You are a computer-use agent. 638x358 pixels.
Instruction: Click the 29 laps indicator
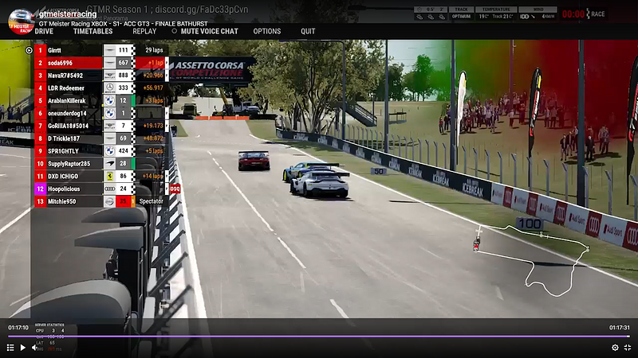[154, 50]
